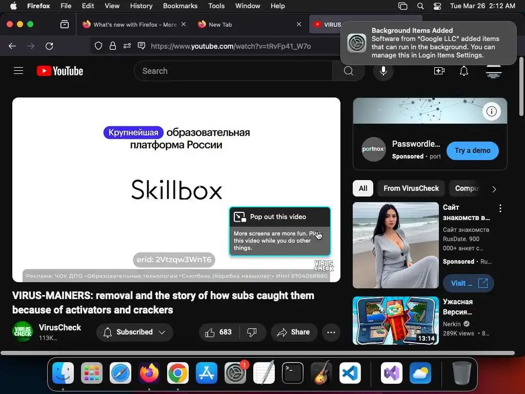Dislike the video with thumbs down
Image resolution: width=525 pixels, height=394 pixels.
[x=252, y=332]
